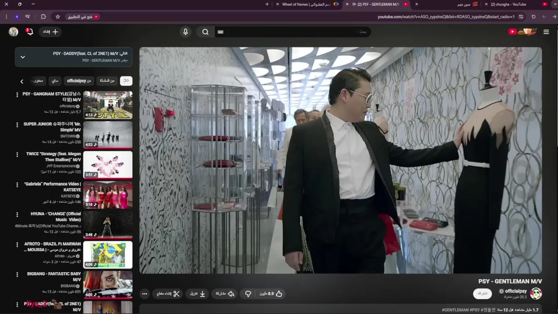Open the Create (إنشاء) button
This screenshot has height=314, width=558.
click(x=50, y=32)
